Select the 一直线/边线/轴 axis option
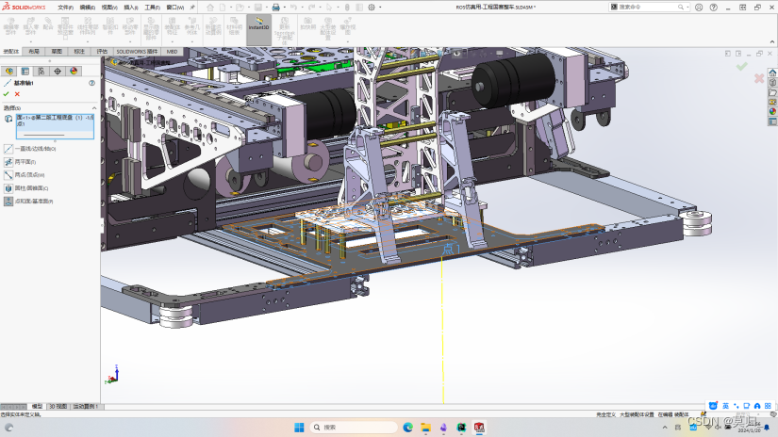This screenshot has height=437, width=778. 31,149
